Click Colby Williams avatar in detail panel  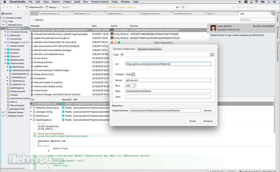(x=213, y=28)
